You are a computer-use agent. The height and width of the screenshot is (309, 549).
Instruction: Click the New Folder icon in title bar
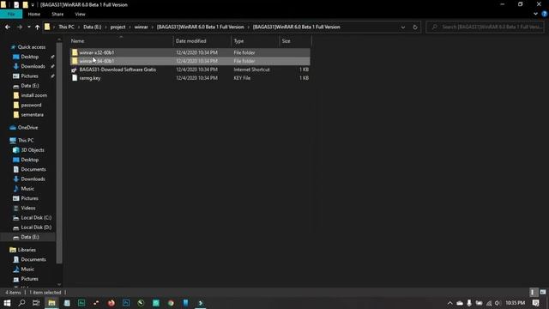pyautogui.click(x=25, y=5)
